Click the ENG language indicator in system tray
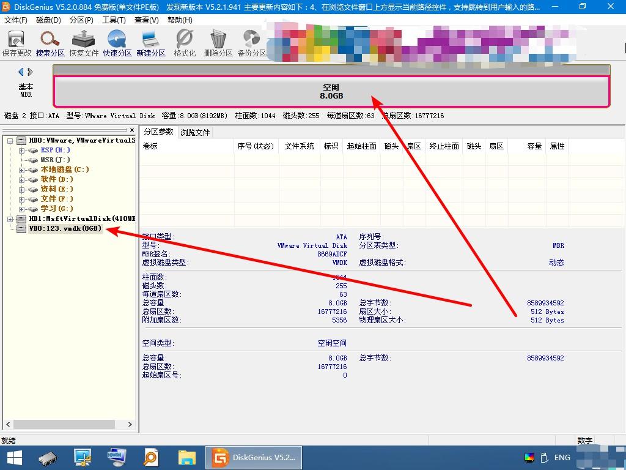Image resolution: width=626 pixels, height=470 pixels. (x=561, y=457)
